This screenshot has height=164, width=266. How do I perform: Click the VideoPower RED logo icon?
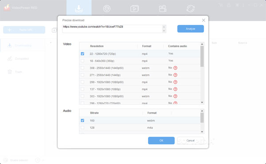pos(7,8)
